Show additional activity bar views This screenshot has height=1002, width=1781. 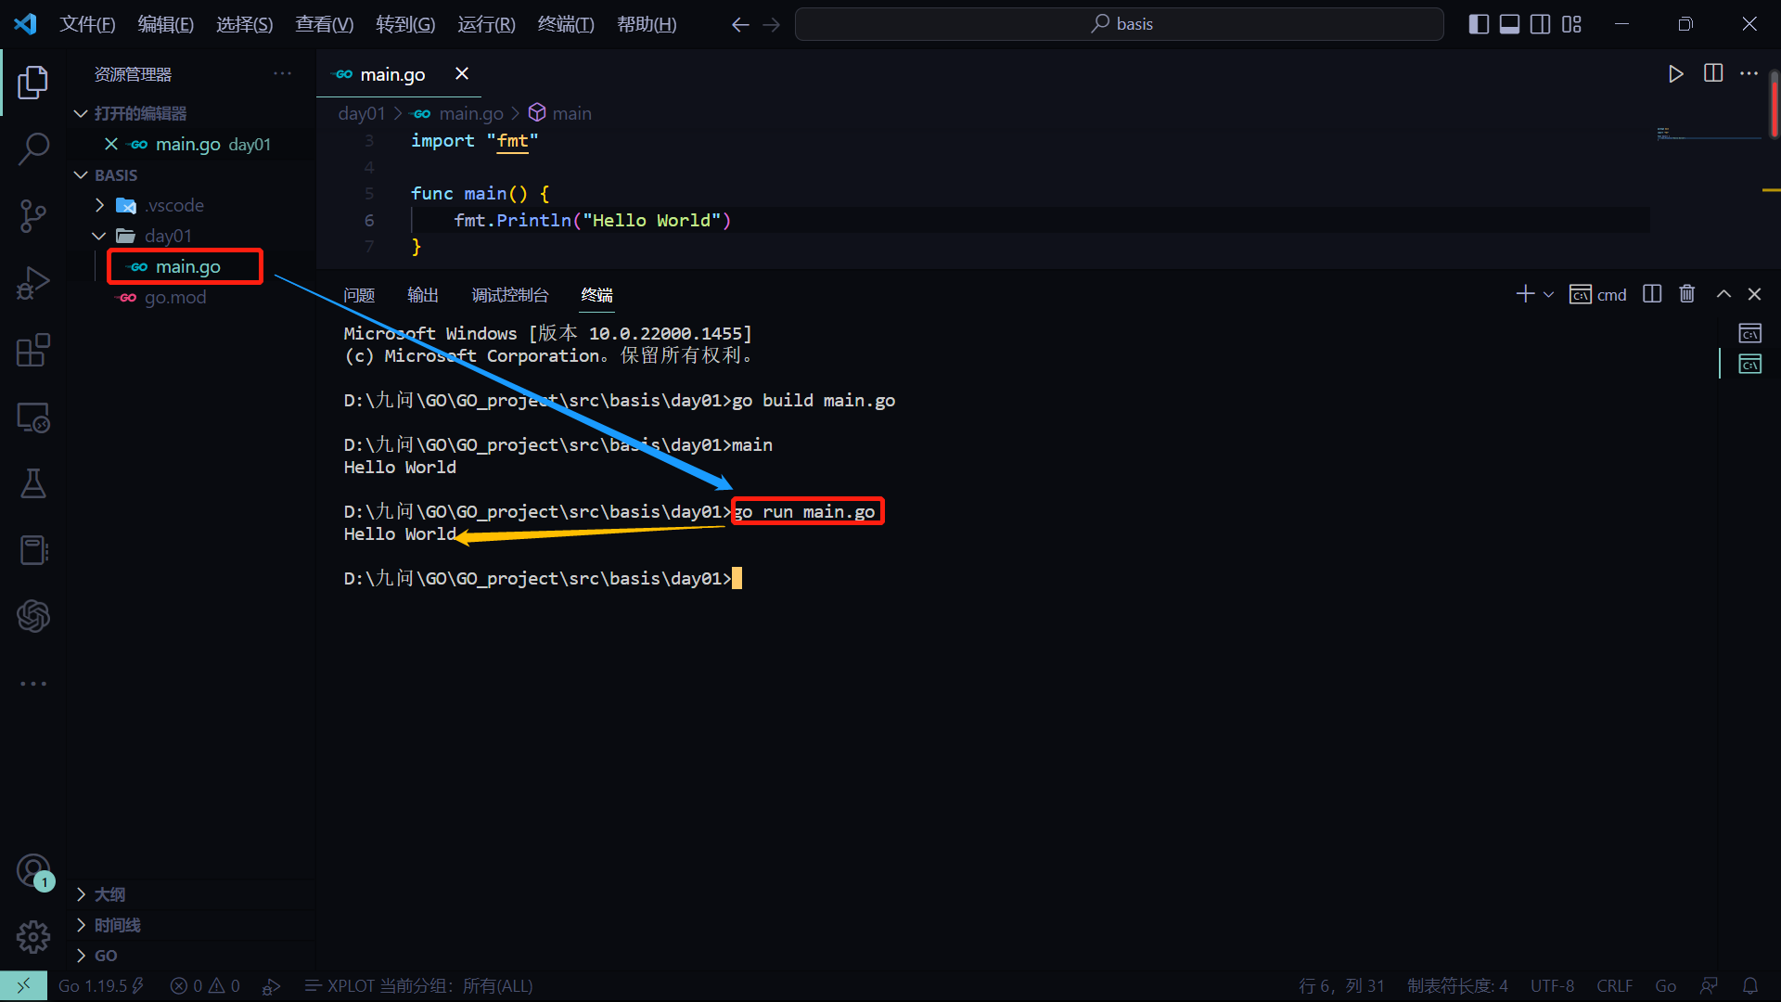33,684
